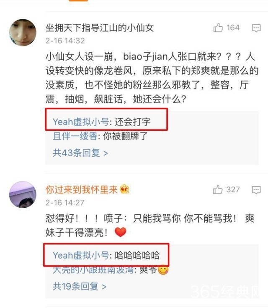Tap the smiley emoji after 爽爷

163,270
